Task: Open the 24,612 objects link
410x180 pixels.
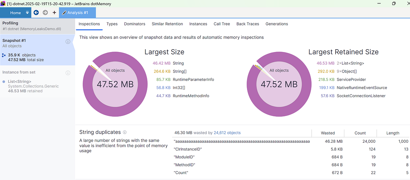Action: 227,133
